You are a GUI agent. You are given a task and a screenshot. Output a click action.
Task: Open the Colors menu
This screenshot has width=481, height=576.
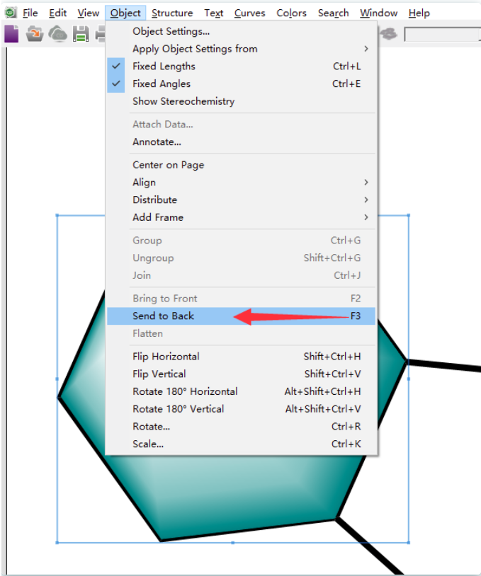tap(291, 13)
